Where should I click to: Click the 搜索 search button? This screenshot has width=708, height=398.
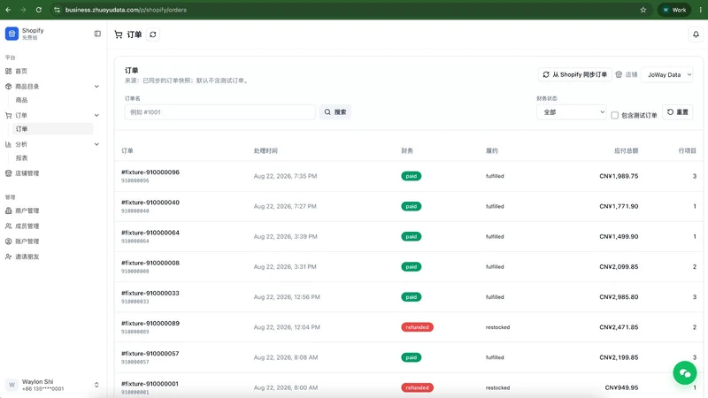point(335,112)
